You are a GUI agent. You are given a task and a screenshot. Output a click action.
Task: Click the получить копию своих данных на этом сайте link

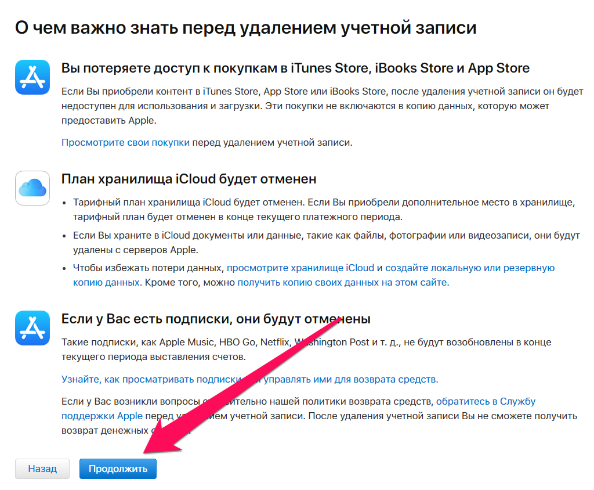[x=343, y=283]
